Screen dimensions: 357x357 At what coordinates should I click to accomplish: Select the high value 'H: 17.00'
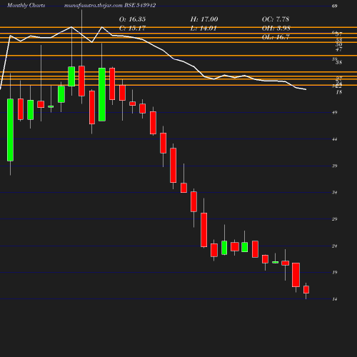204,19
